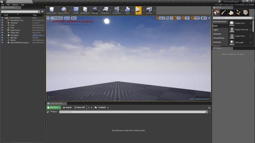Click the Content Browser search magnifier icon
The height and width of the screenshot is (143, 255).
(x=207, y=112)
